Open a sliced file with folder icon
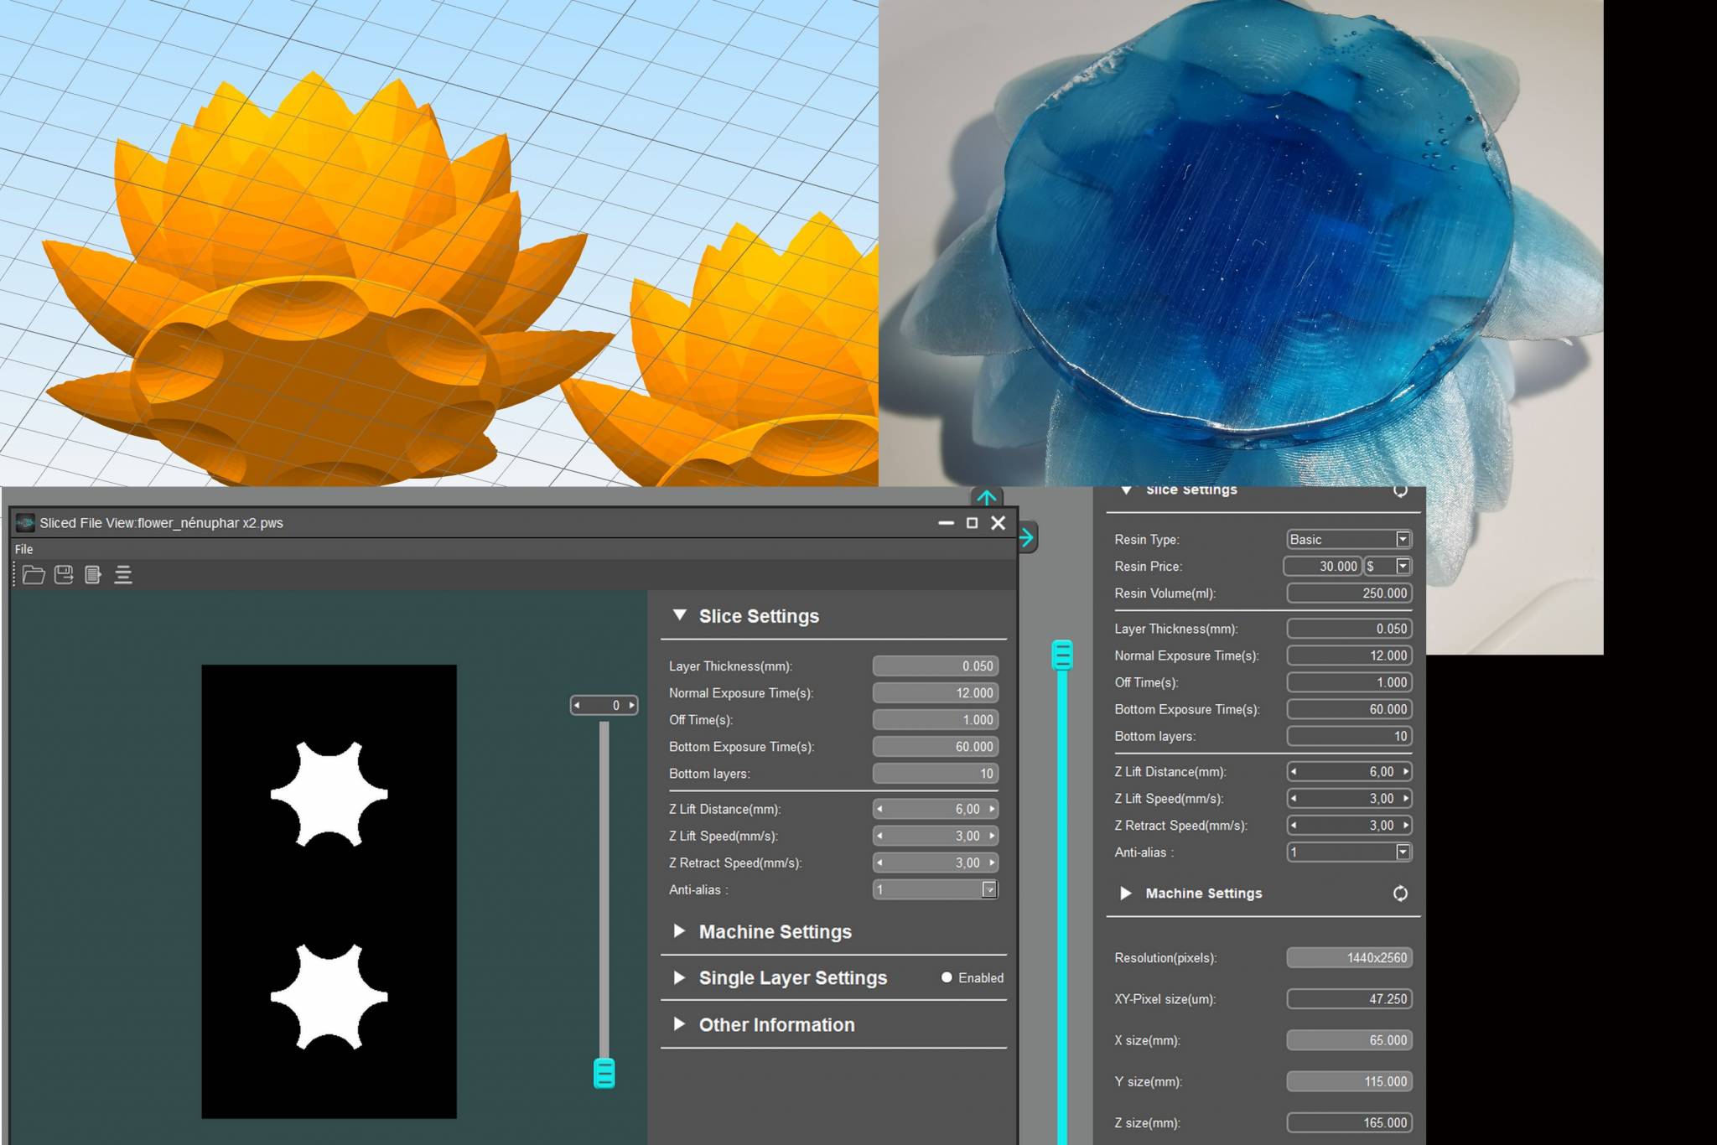Image resolution: width=1717 pixels, height=1145 pixels. (34, 575)
